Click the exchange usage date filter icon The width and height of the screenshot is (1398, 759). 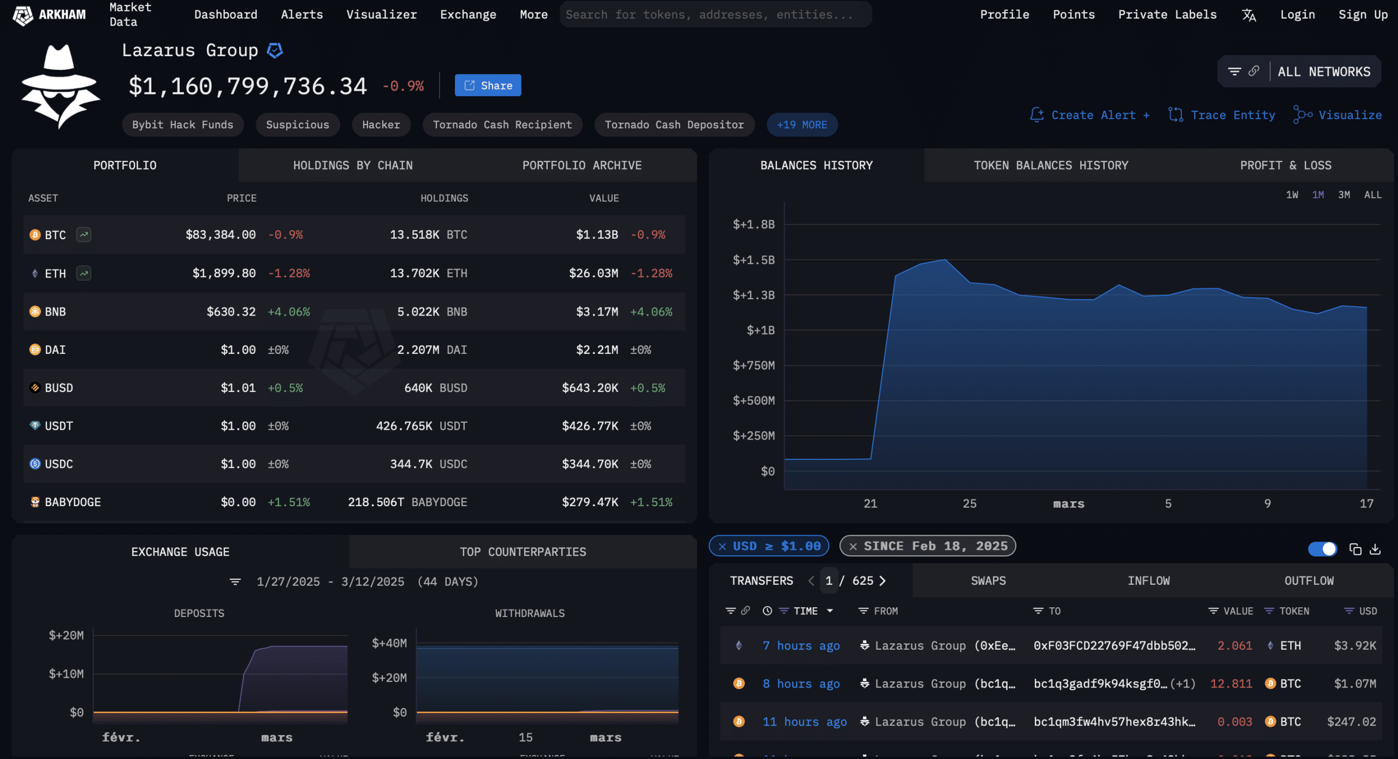(x=235, y=582)
